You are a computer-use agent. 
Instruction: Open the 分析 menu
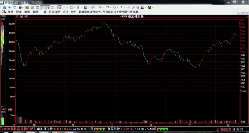pyautogui.click(x=65, y=12)
